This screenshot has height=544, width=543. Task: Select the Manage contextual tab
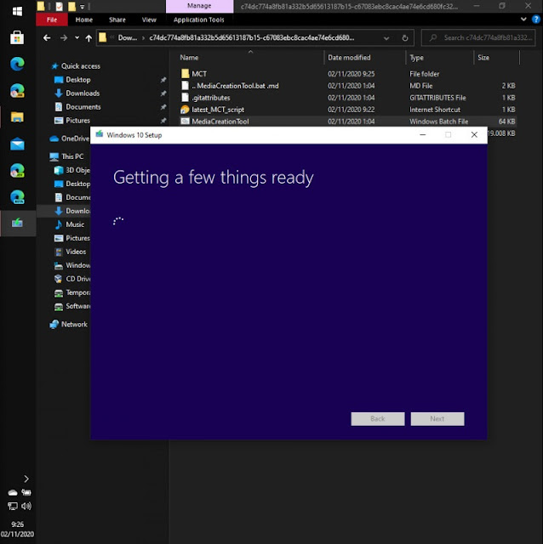(199, 6)
